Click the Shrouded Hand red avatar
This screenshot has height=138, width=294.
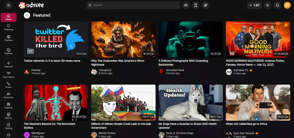(x=161, y=72)
